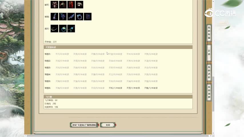Click the 关闭 button
Viewport: 244px width, 137px height.
click(x=108, y=125)
